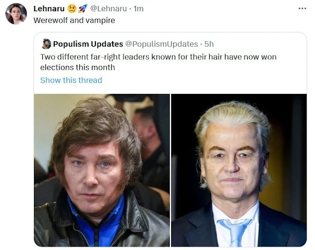Open the 1m tweet timestamp
This screenshot has height=250, width=315.
[138, 9]
